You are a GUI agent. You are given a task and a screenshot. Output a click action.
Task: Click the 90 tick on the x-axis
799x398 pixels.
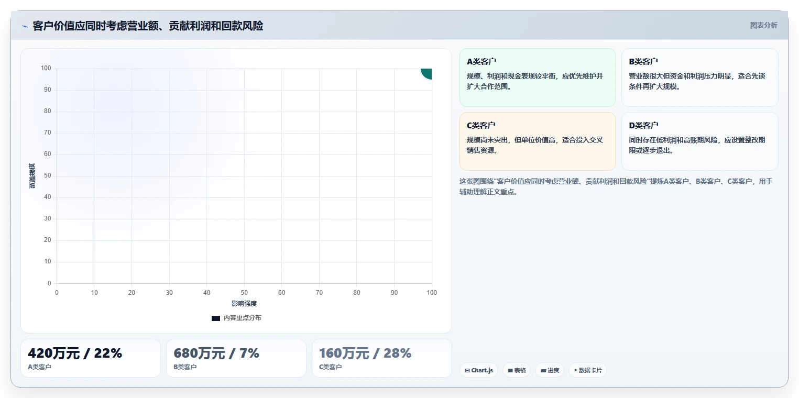395,293
